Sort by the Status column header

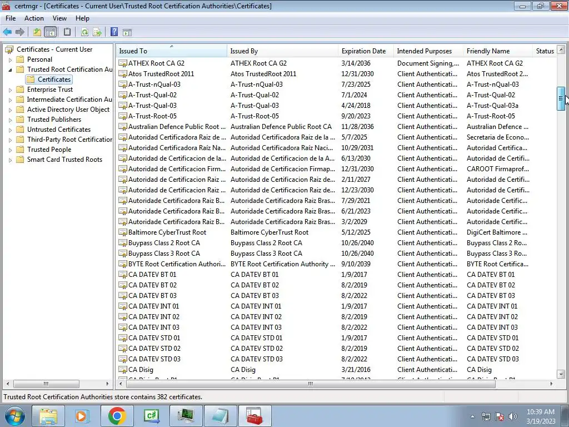click(x=545, y=51)
